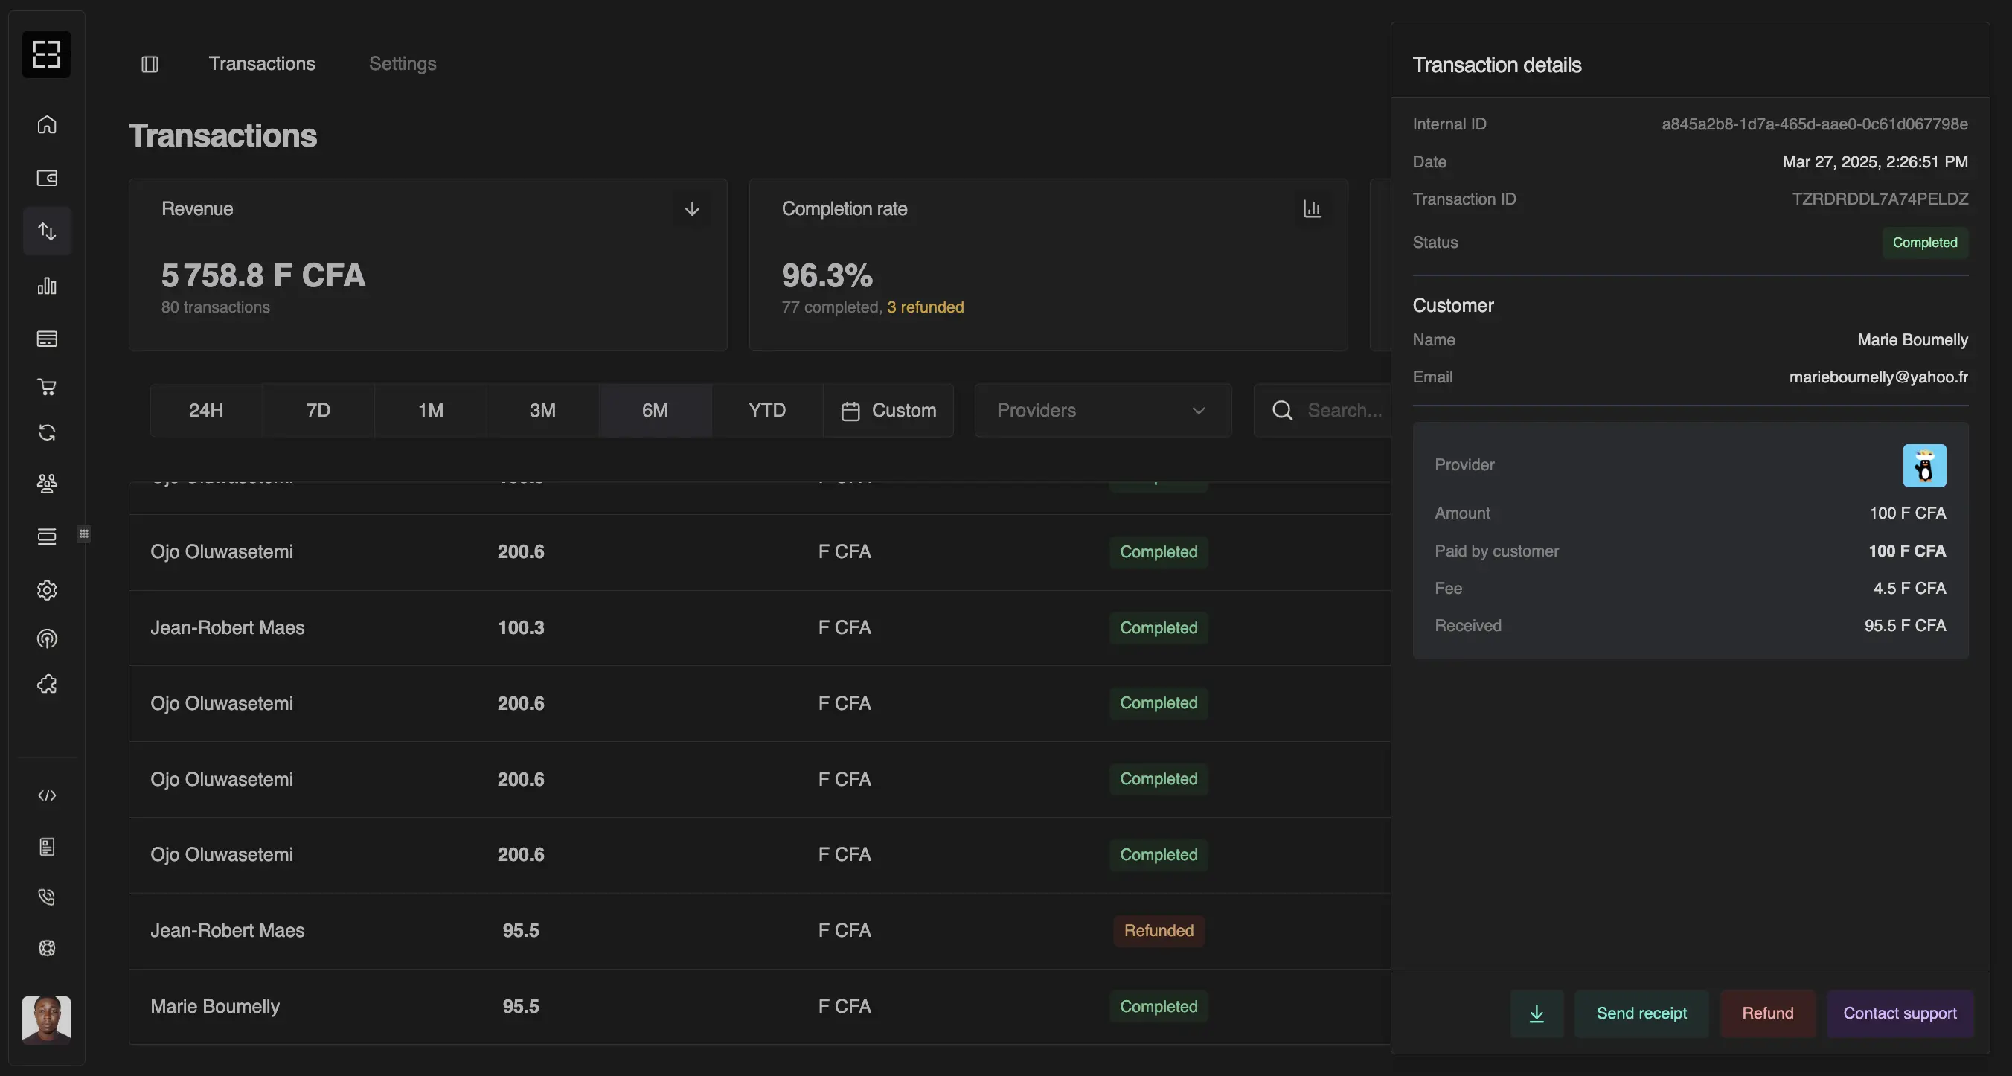Image resolution: width=2012 pixels, height=1076 pixels.
Task: Click the code brackets developer icon
Action: point(47,795)
